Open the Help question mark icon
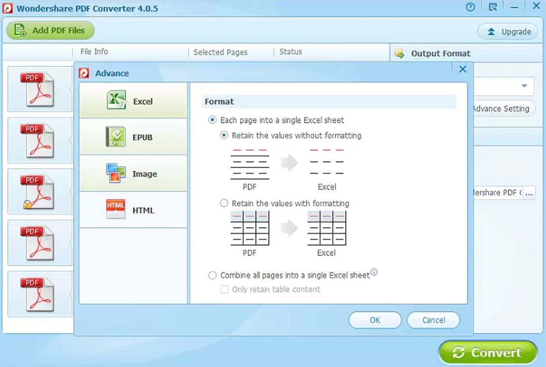 coord(470,7)
